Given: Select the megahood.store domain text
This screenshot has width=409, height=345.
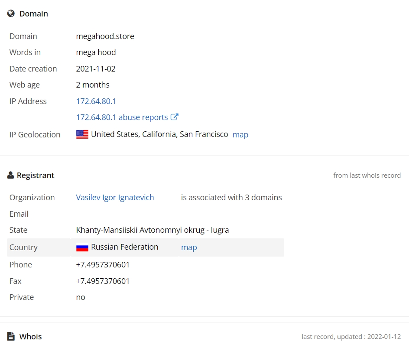Looking at the screenshot, I should point(105,36).
